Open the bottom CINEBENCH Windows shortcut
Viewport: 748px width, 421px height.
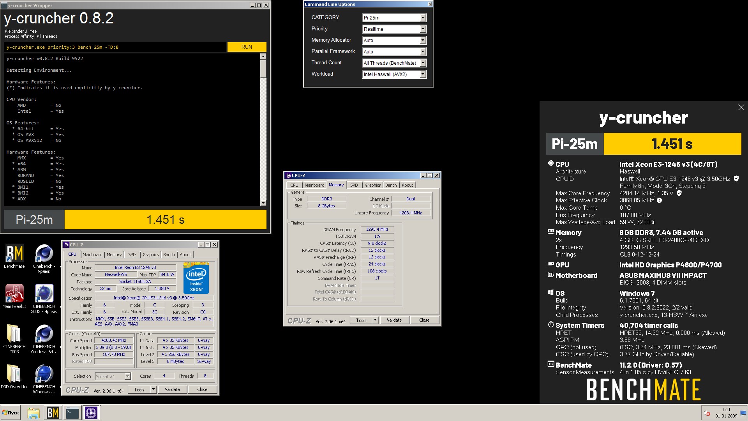tap(44, 379)
